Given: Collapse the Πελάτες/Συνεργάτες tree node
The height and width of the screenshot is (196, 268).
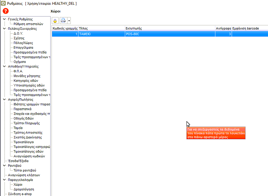Looking at the screenshot, I should pyautogui.click(x=4, y=29).
